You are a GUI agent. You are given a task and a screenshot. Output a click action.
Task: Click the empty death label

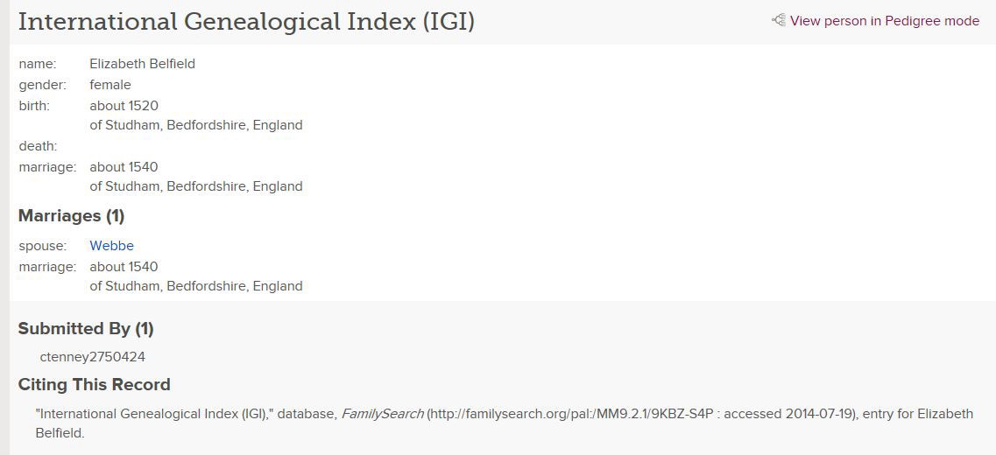(38, 146)
